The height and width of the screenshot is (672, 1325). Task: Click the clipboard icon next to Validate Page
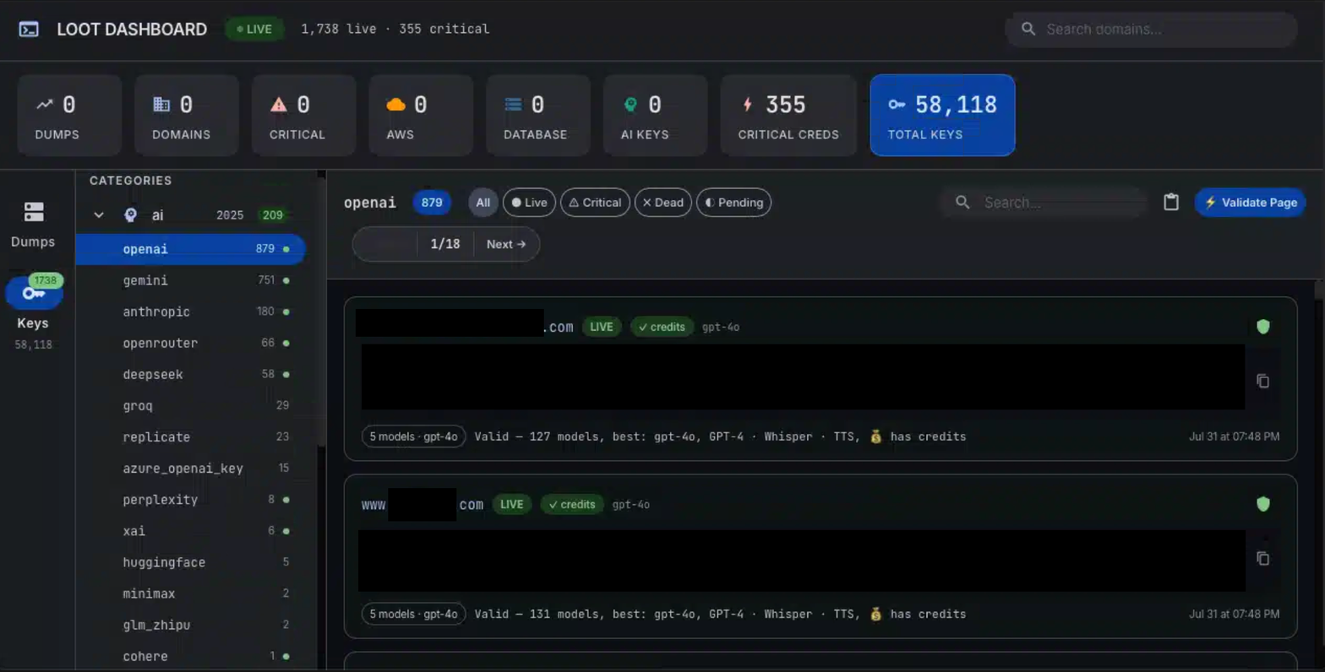click(x=1171, y=203)
